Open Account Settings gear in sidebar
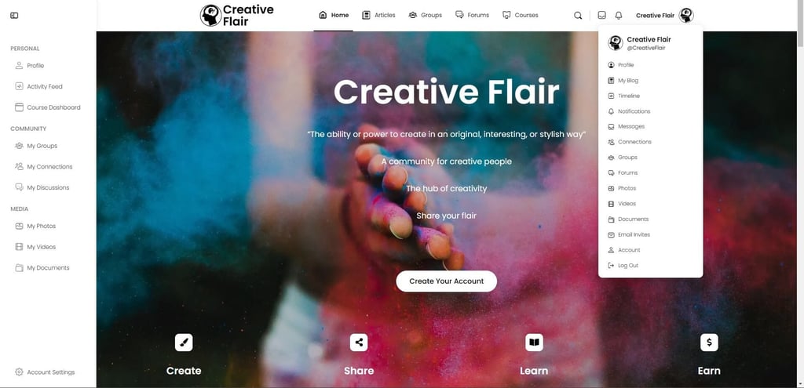The width and height of the screenshot is (804, 388). pyautogui.click(x=45, y=372)
